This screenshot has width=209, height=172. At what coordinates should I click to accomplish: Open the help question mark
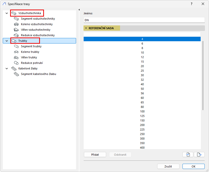point(192,4)
